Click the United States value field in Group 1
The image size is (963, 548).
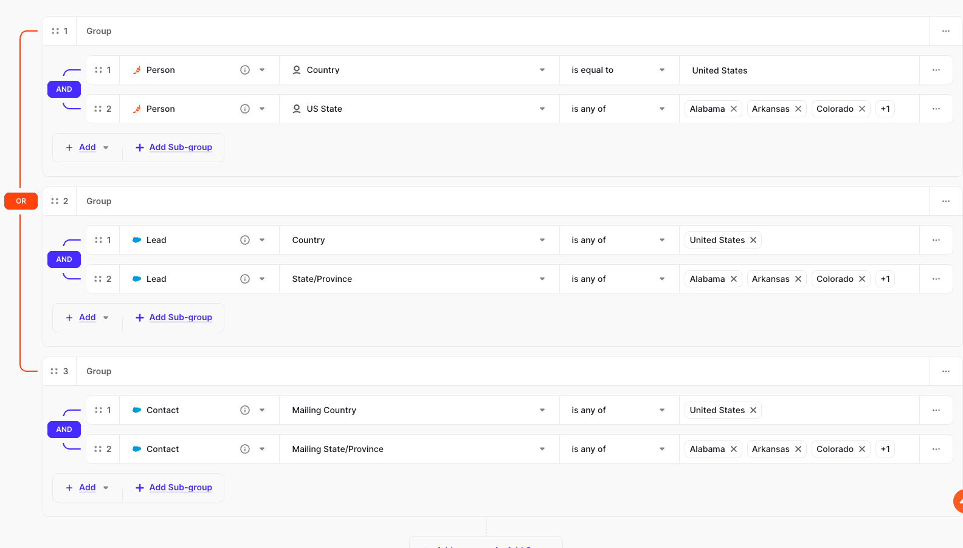click(x=799, y=70)
